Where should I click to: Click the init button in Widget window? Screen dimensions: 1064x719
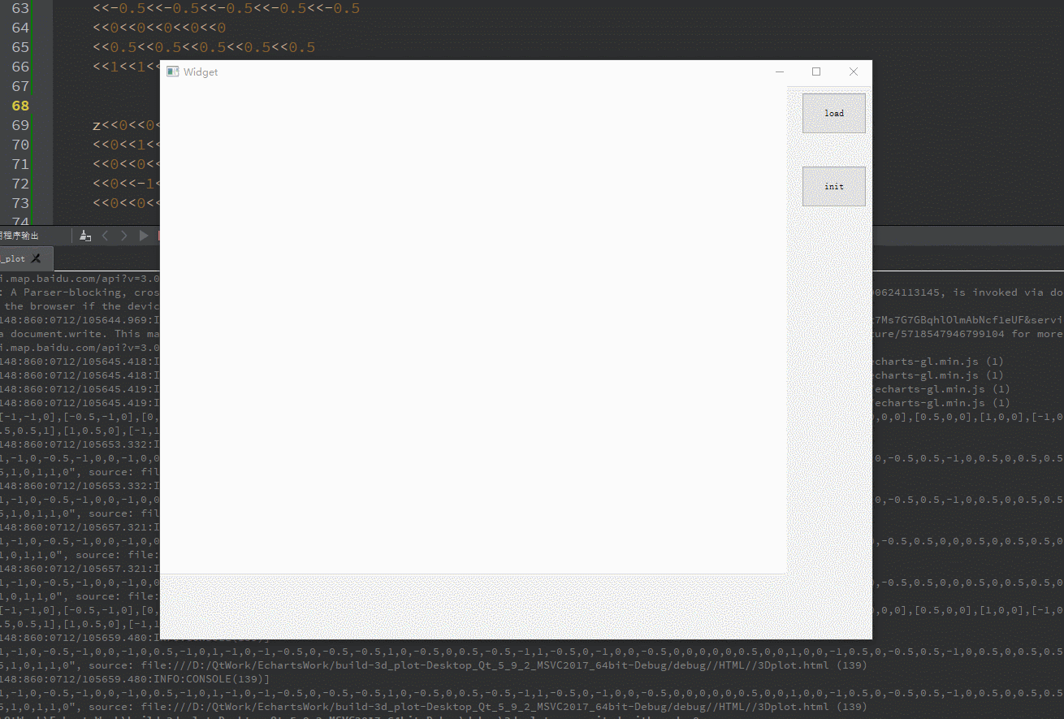coord(833,186)
